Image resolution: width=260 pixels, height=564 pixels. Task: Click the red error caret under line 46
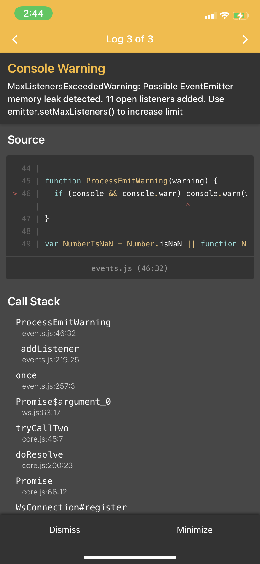188,205
